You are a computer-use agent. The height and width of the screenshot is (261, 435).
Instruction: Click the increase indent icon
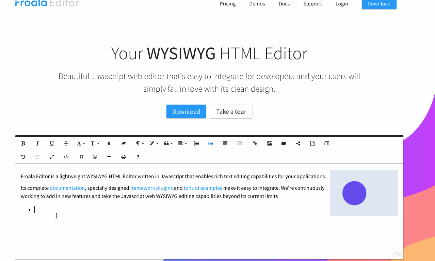click(239, 143)
